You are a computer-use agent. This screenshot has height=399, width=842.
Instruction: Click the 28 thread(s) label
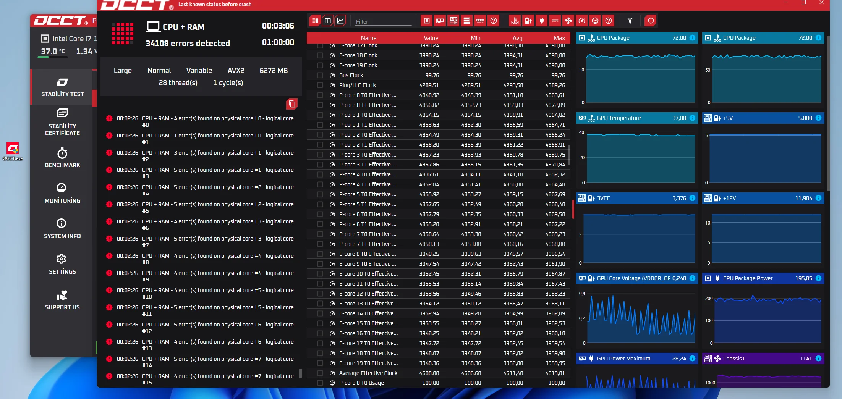click(x=178, y=82)
